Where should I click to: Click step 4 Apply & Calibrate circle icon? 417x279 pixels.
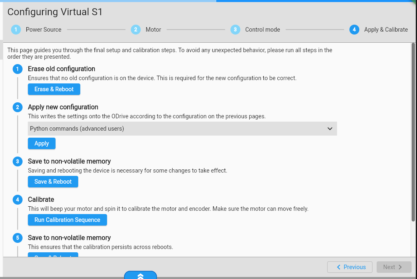pos(354,30)
